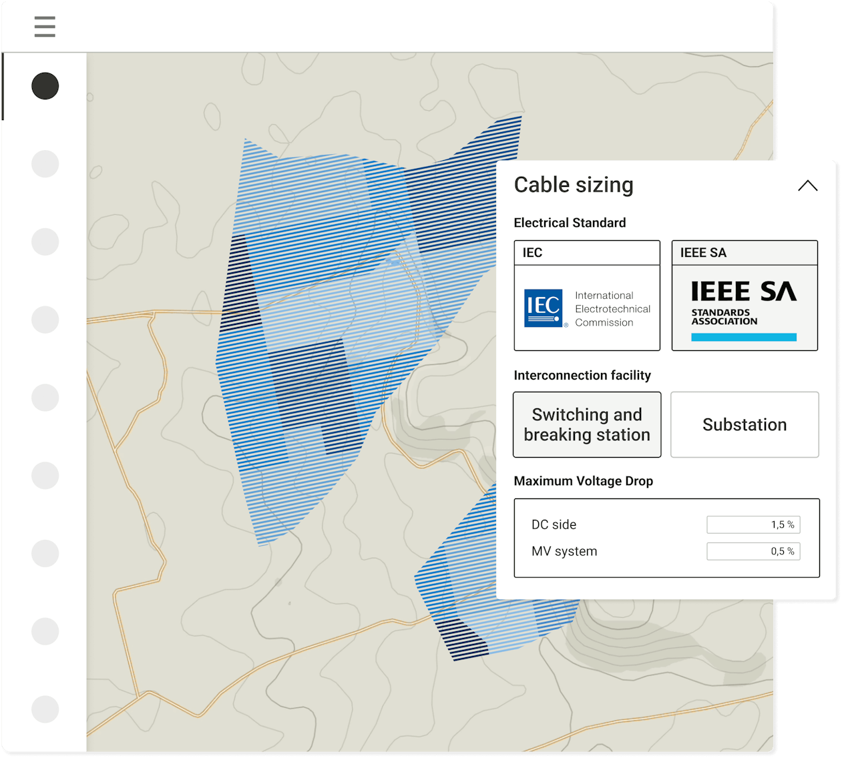Click the second circle in the left sidebar
Image resolution: width=842 pixels, height=758 pixels.
pos(45,163)
